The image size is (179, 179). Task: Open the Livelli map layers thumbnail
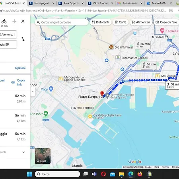pyautogui.click(x=43, y=156)
